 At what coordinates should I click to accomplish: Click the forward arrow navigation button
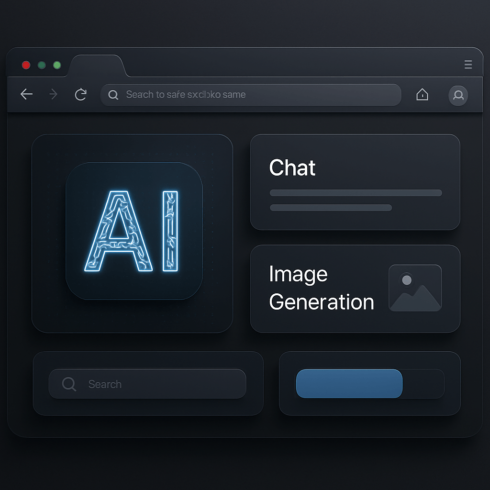(x=54, y=95)
